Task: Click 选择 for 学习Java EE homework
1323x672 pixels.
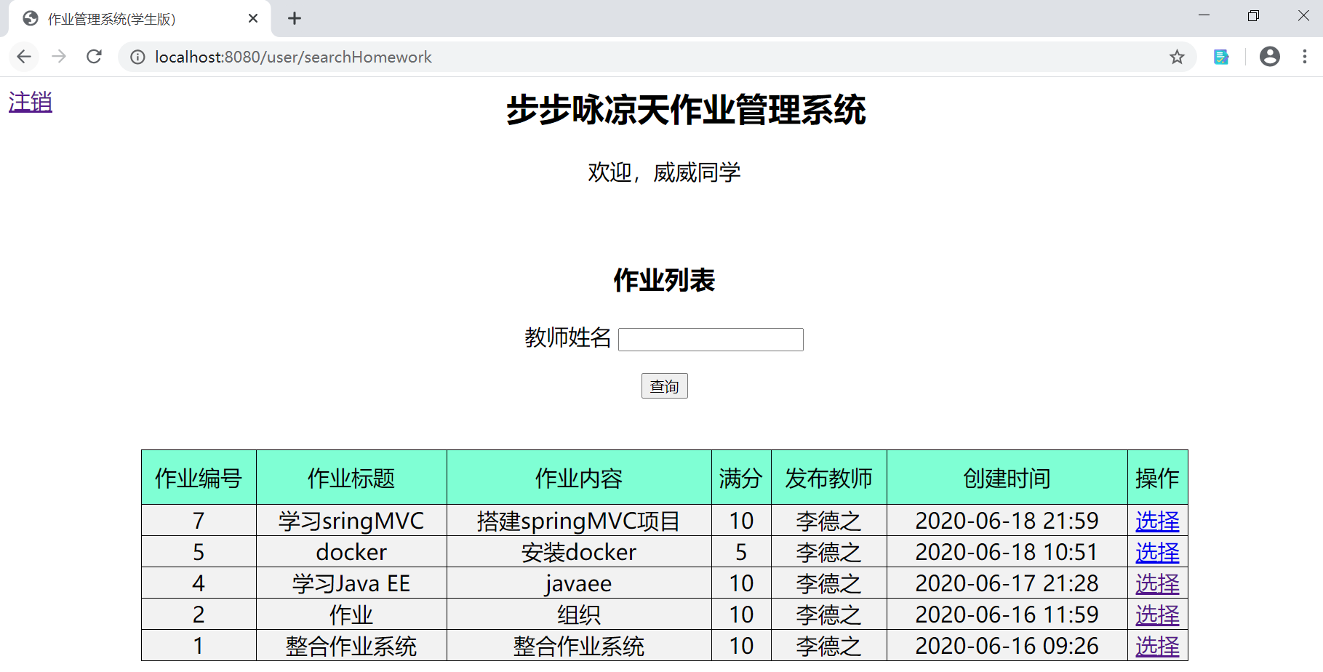Action: pos(1157,583)
